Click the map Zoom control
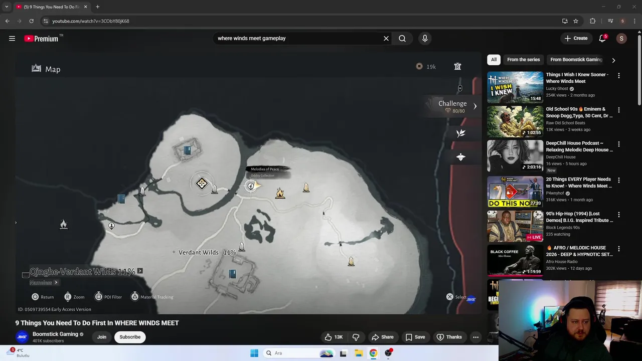This screenshot has height=361, width=642. click(x=74, y=297)
